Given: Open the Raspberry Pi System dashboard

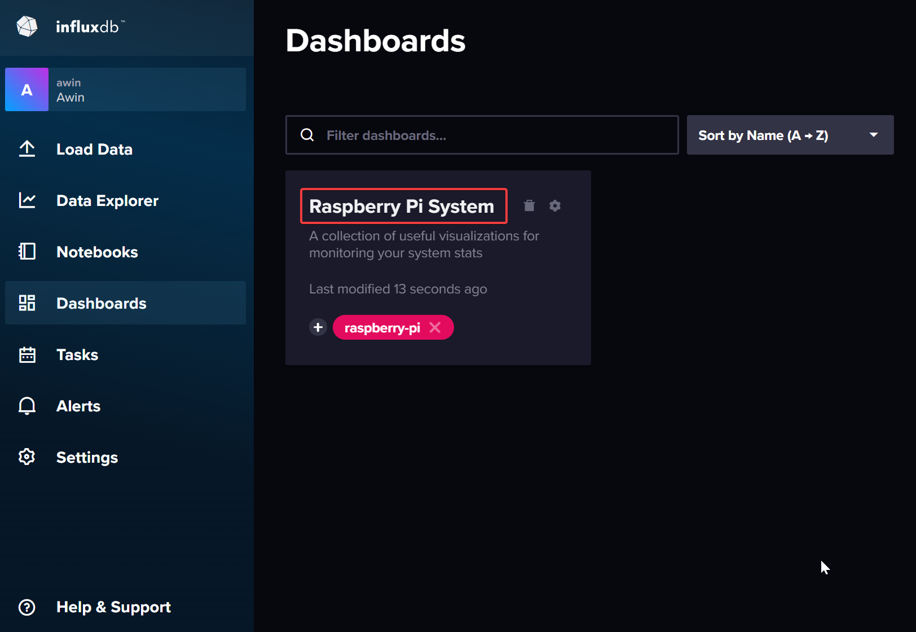Looking at the screenshot, I should [x=402, y=207].
